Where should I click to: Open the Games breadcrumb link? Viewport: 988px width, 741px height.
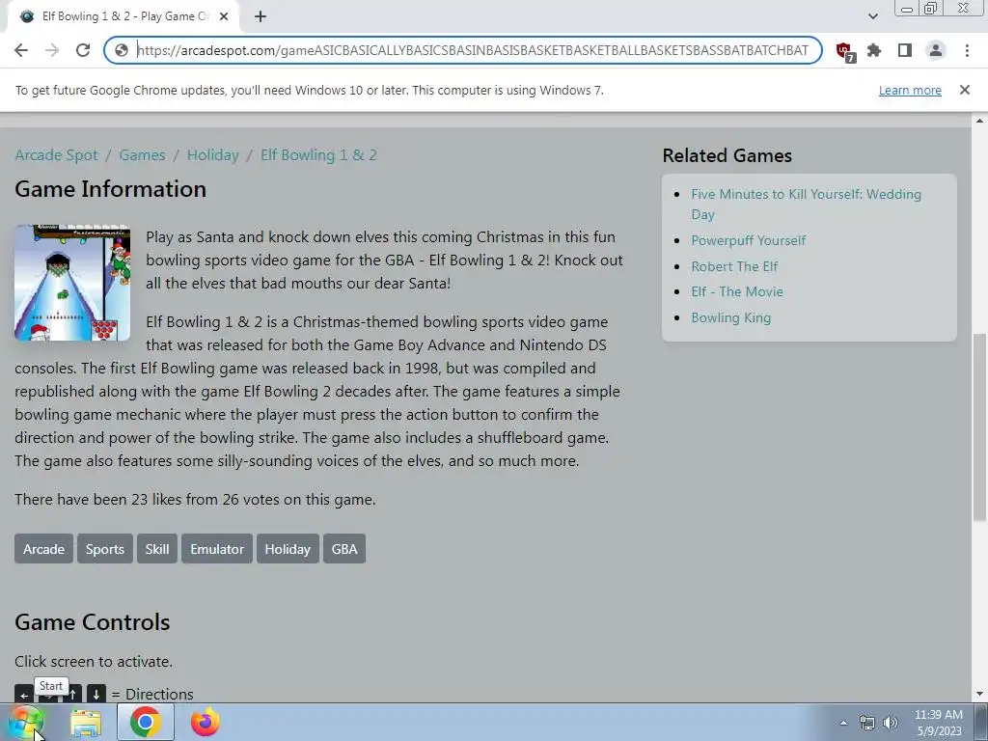[x=142, y=155]
